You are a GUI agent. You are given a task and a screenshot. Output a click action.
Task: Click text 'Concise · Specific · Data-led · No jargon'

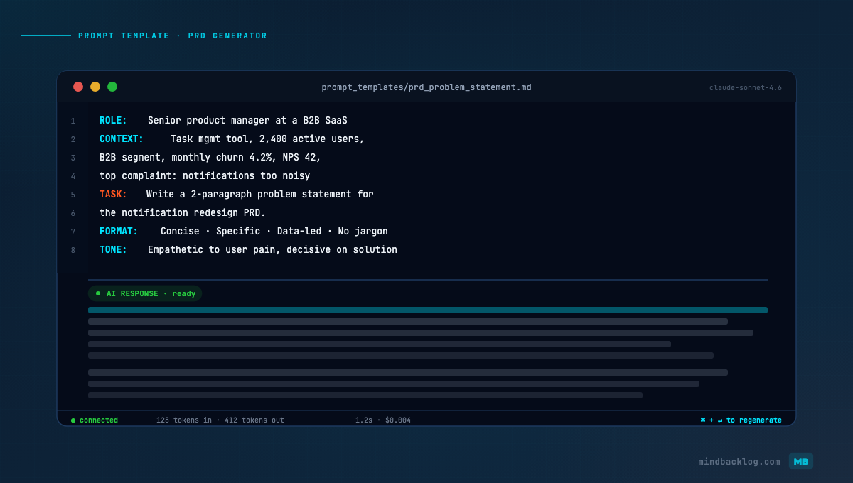coord(274,232)
